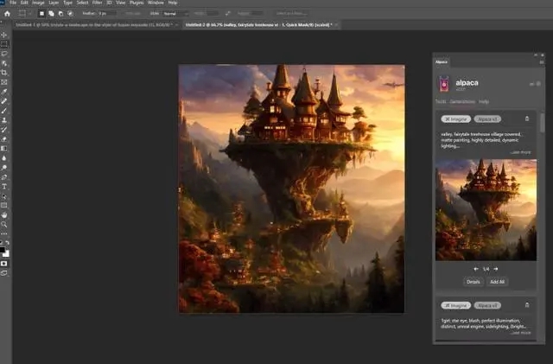
Task: Click the Alpaca v3 tag on girl generation
Action: 487,305
